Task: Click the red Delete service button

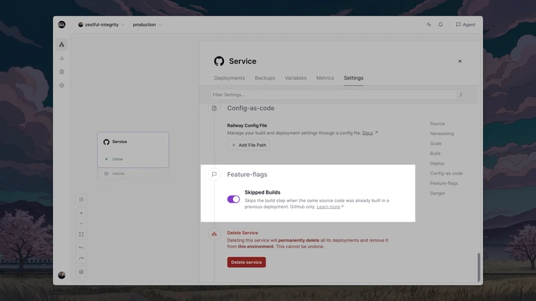Action: [x=246, y=262]
